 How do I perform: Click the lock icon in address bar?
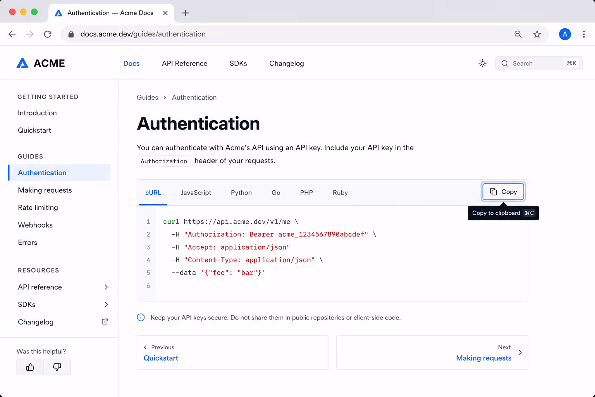[71, 34]
